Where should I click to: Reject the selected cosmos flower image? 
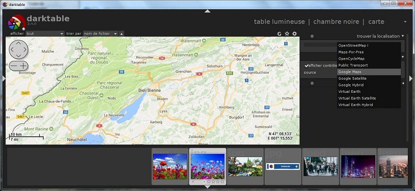[193, 182]
